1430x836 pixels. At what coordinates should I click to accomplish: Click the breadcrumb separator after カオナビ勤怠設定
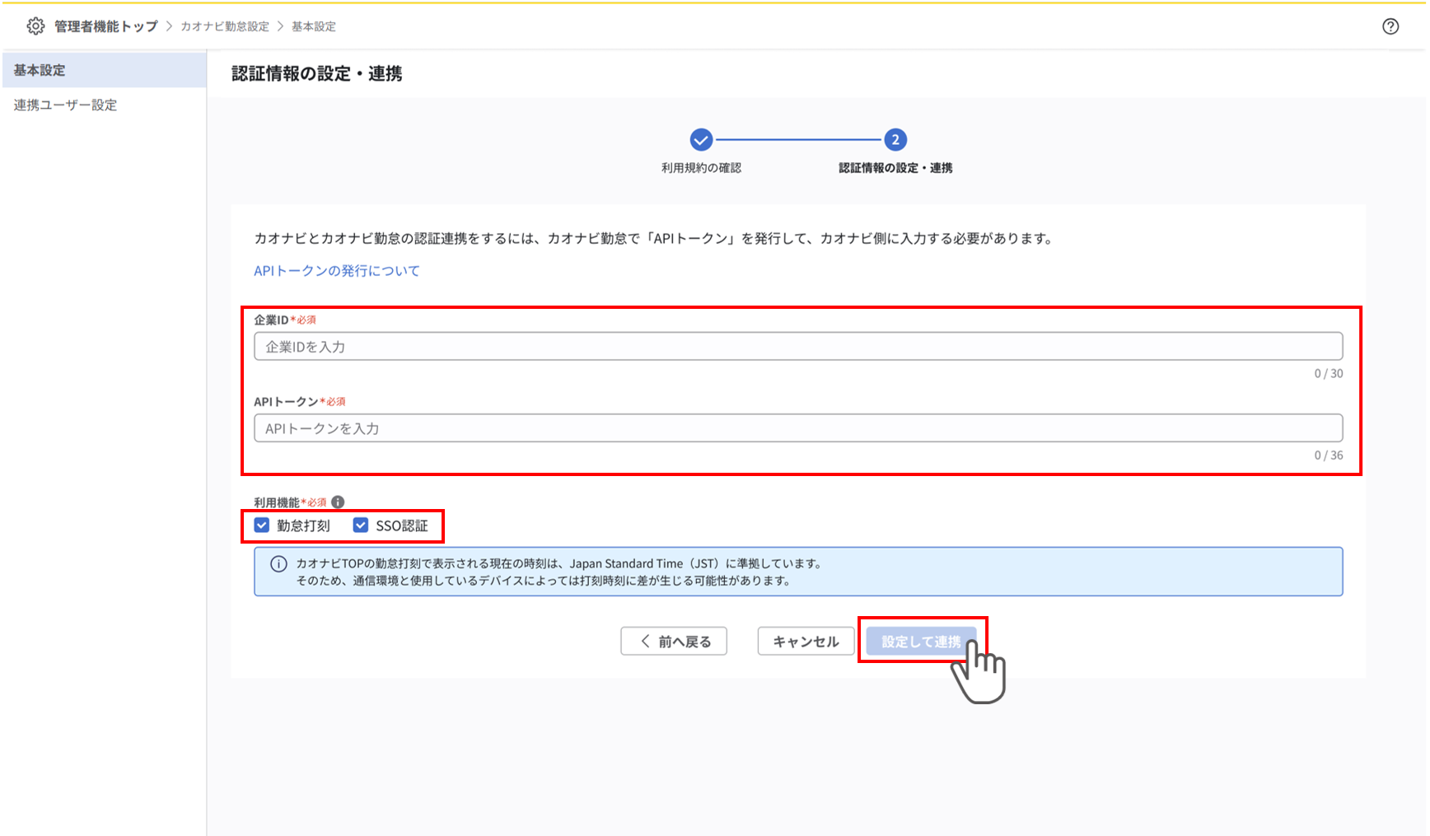[x=278, y=26]
